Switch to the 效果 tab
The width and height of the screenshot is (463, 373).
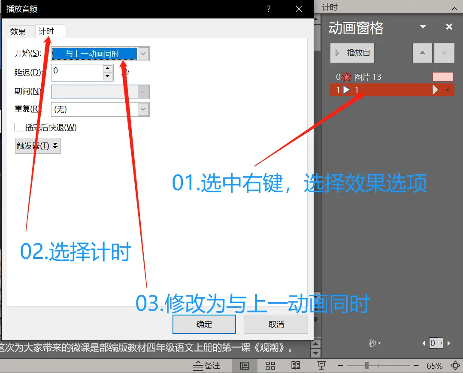pyautogui.click(x=18, y=32)
